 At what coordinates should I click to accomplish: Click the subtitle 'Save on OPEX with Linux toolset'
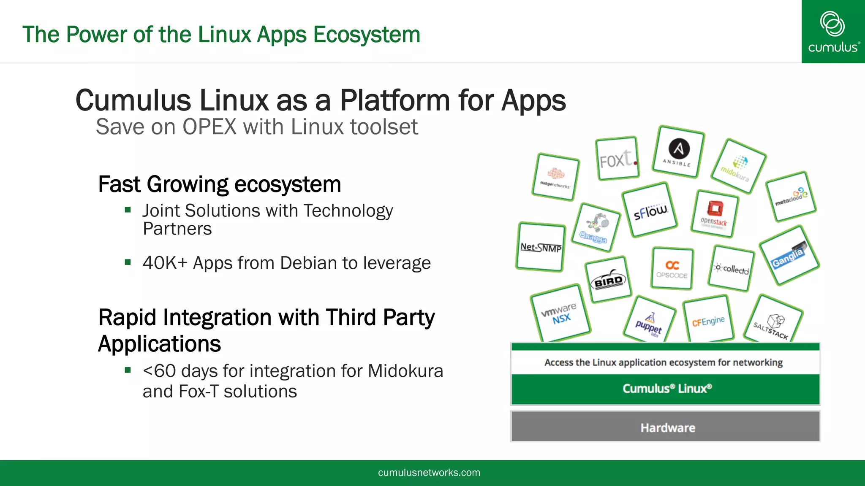pos(257,127)
